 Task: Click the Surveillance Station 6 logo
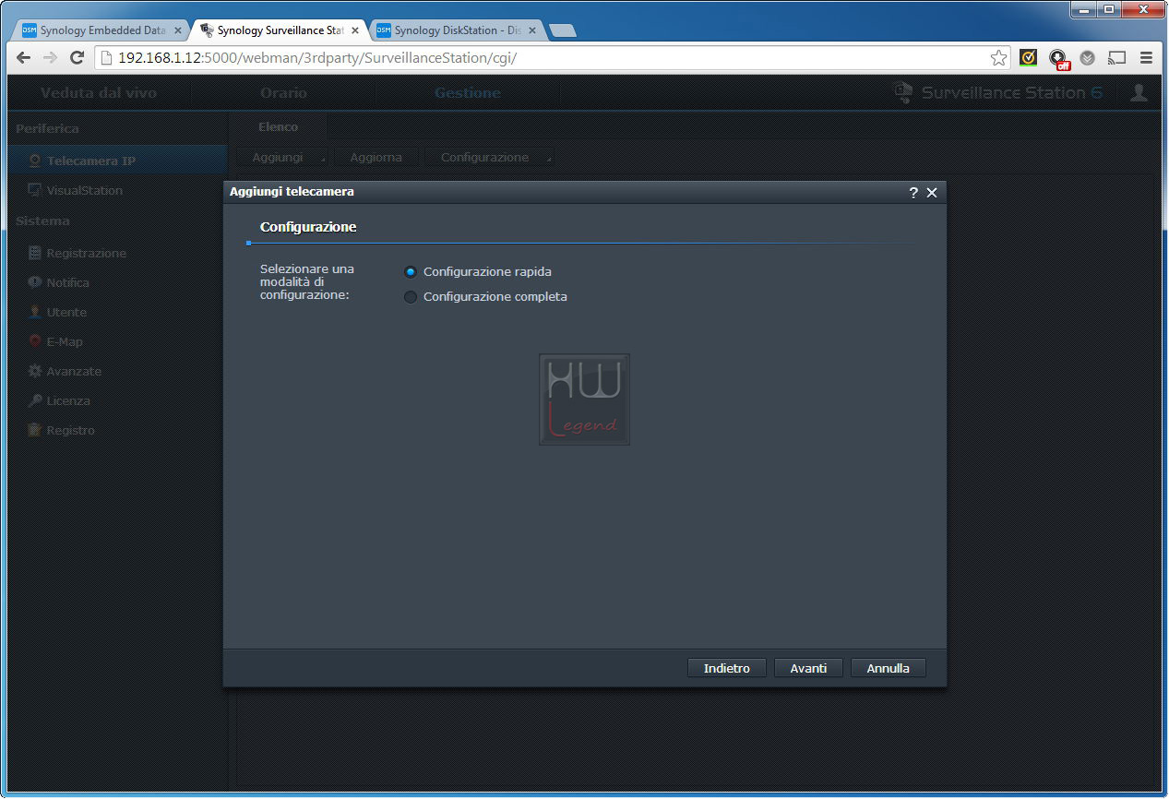998,92
